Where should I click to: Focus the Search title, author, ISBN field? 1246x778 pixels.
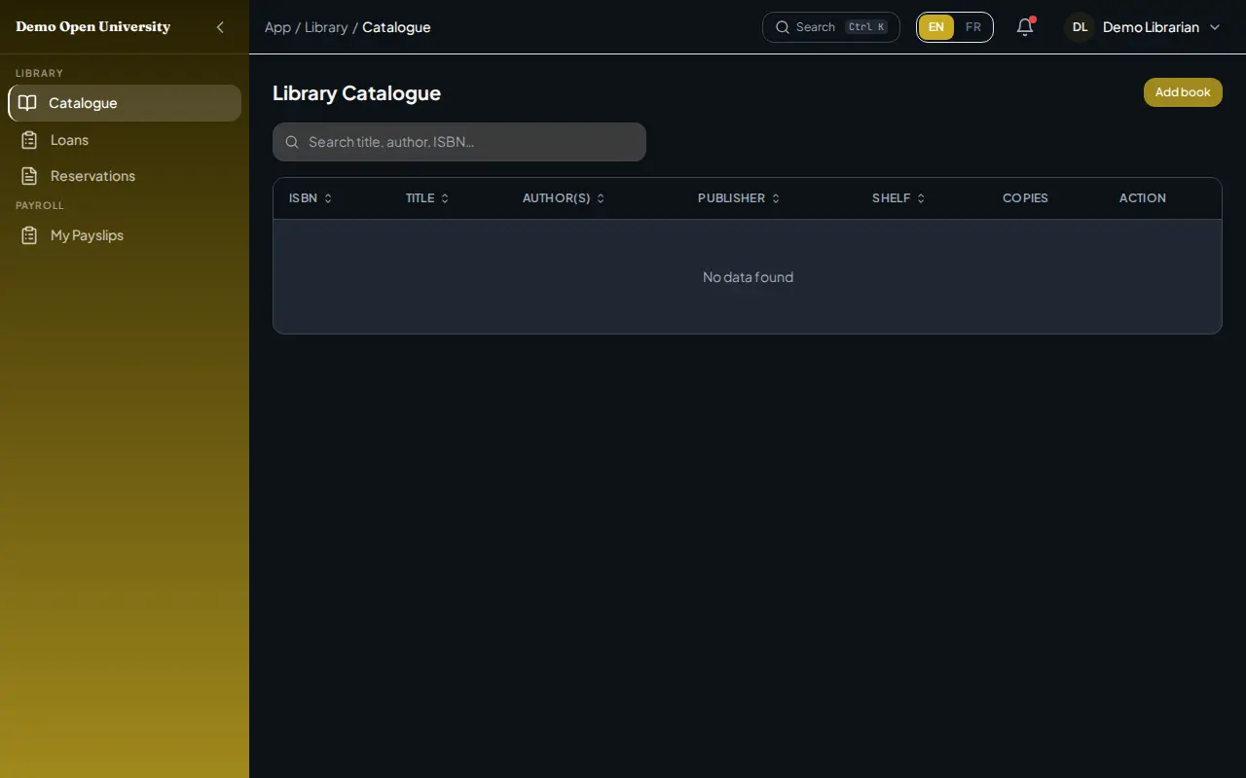pos(459,142)
